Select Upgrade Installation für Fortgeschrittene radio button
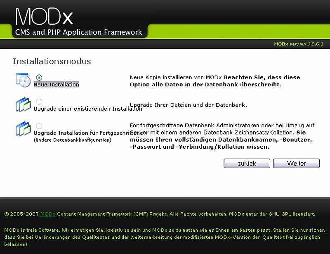The image size is (330, 254). pyautogui.click(x=39, y=126)
